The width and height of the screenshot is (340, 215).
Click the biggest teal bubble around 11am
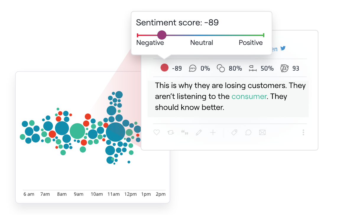[116, 132]
